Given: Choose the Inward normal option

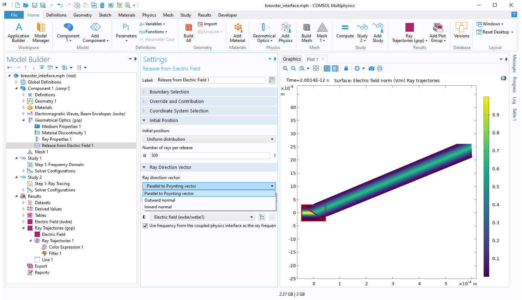Looking at the screenshot, I should tap(158, 207).
